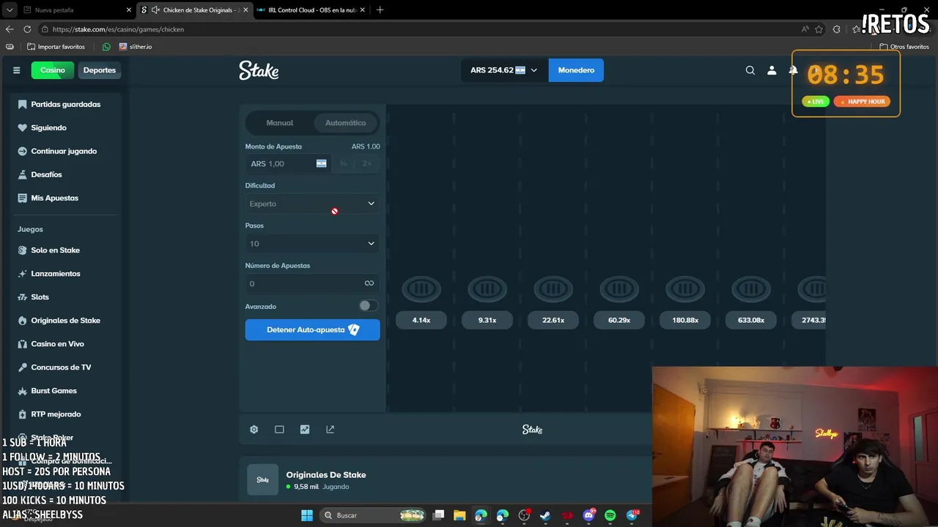Open Partidas guardadas in sidebar
The height and width of the screenshot is (527, 938).
[x=65, y=105]
